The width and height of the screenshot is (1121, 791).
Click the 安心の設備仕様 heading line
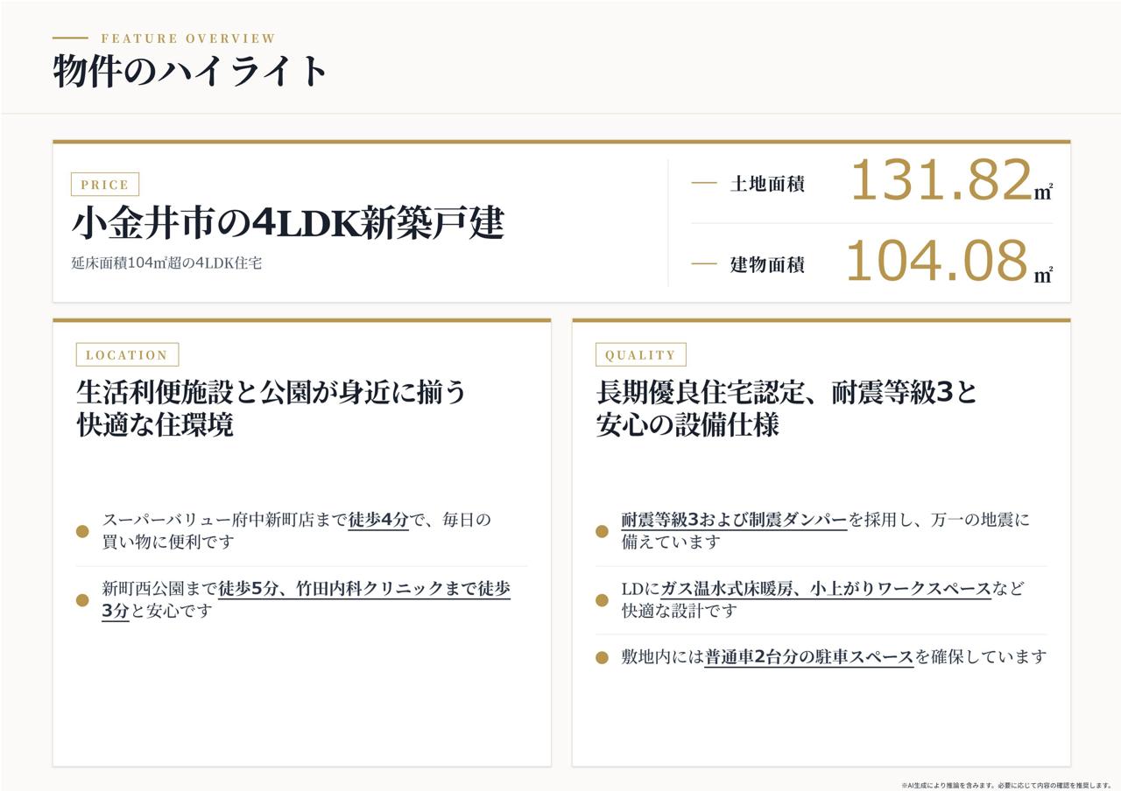pyautogui.click(x=687, y=425)
